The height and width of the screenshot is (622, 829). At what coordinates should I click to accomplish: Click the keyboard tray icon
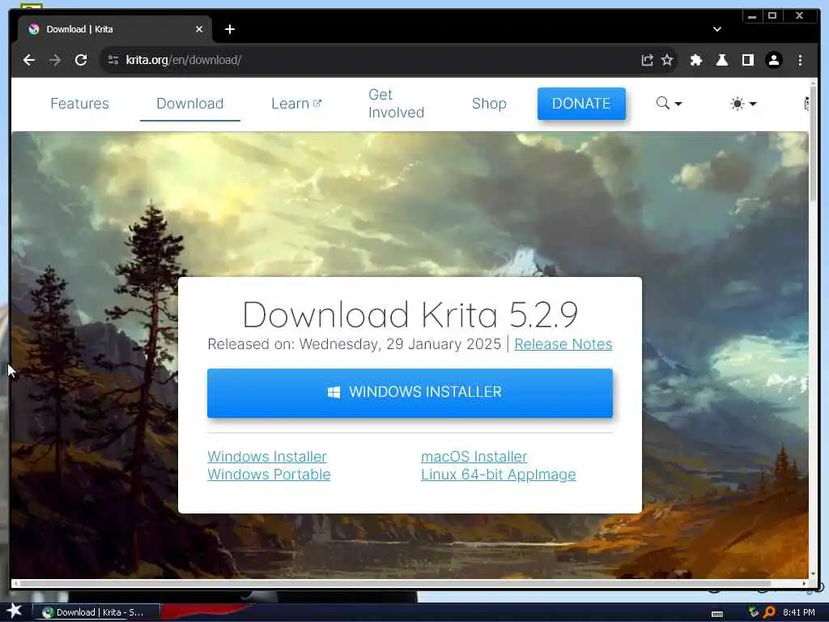point(717,614)
